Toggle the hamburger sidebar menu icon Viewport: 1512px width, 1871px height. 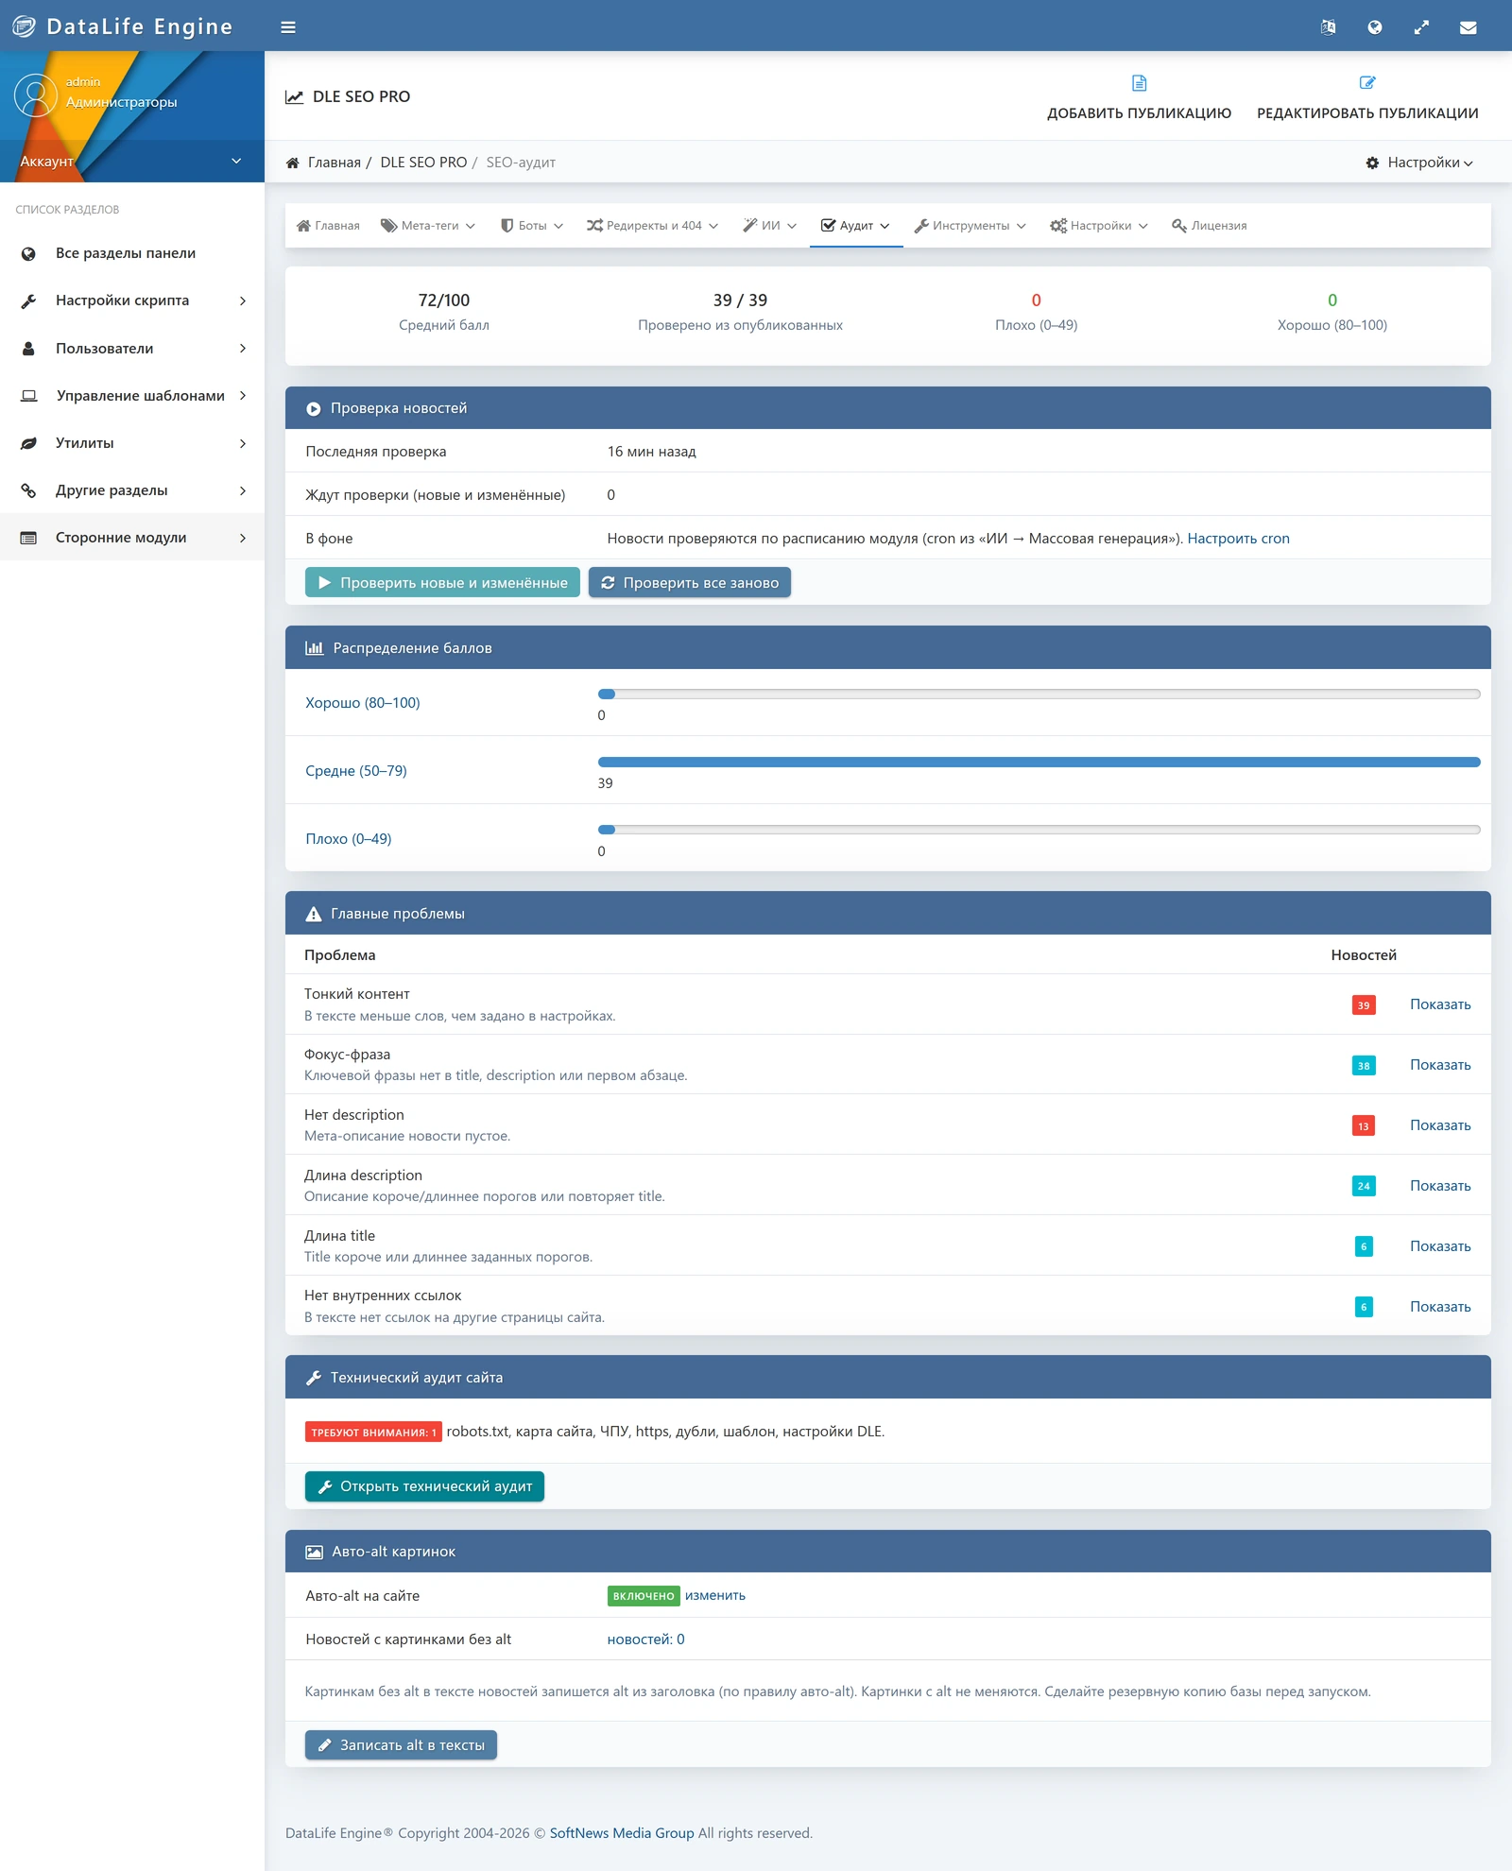(288, 27)
